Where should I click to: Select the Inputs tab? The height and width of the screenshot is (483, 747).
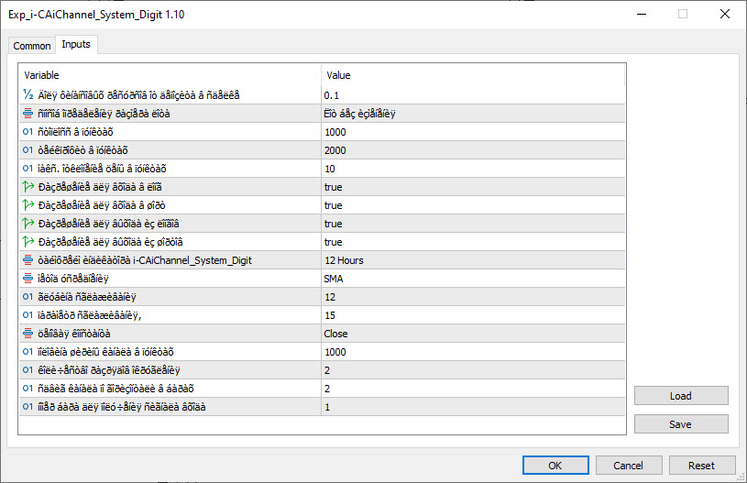75,45
